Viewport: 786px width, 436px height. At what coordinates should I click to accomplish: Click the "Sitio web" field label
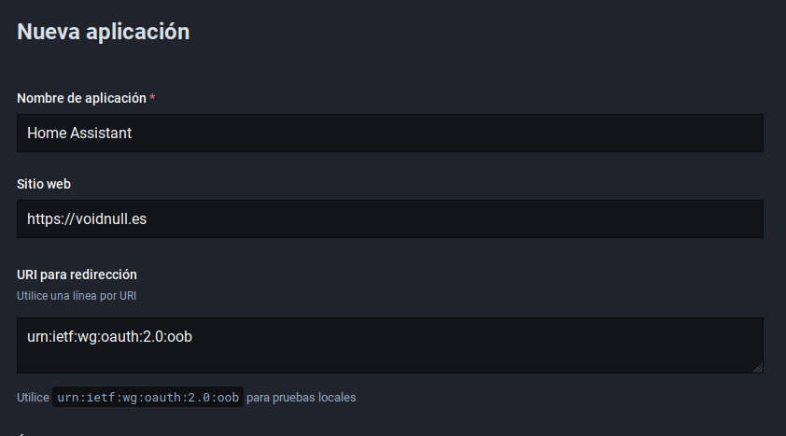coord(44,184)
